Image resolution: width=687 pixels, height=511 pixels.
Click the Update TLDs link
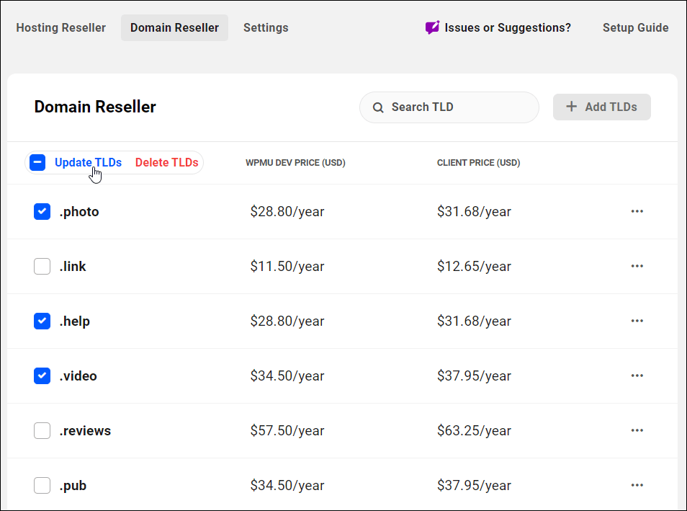click(88, 162)
